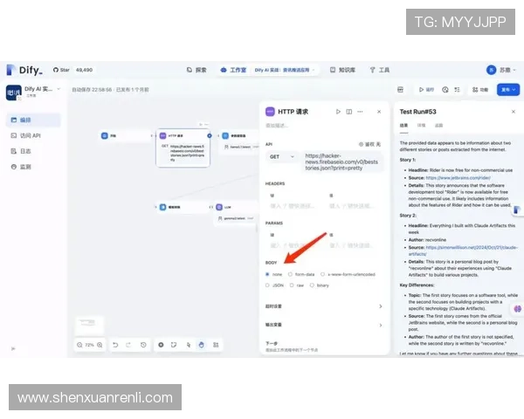Switch to hand pan mode in the bottom toolbar
Screen dimensions: 524x419
pyautogui.click(x=201, y=345)
